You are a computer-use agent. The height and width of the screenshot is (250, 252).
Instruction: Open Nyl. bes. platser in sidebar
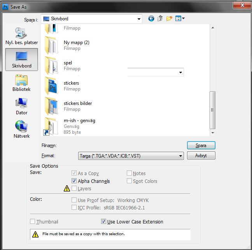[21, 36]
